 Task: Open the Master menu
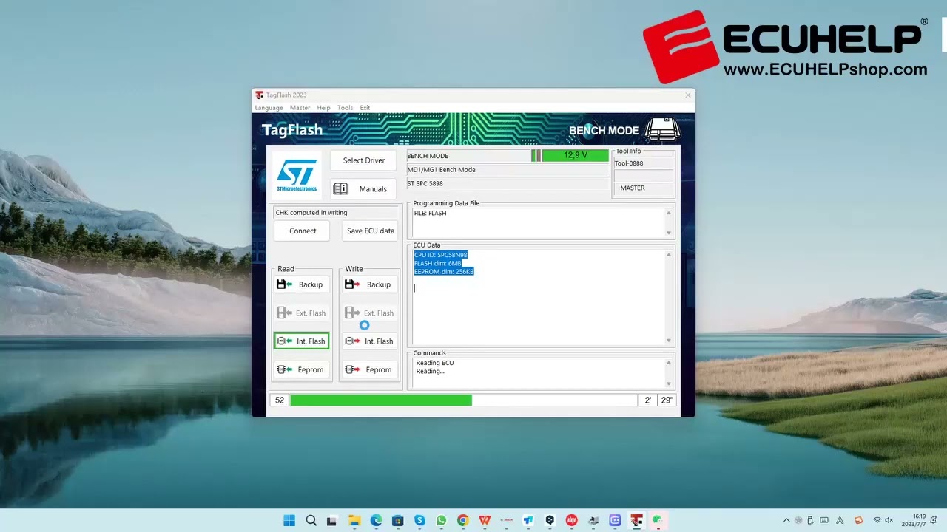click(300, 108)
